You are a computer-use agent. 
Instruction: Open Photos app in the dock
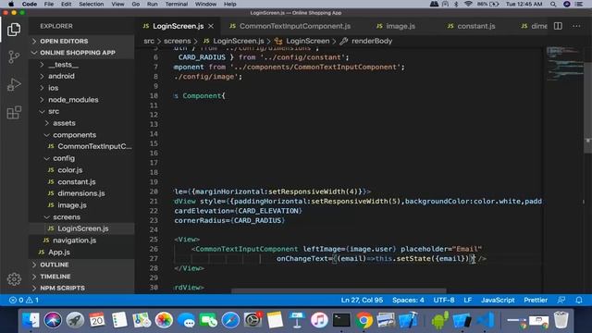164,320
